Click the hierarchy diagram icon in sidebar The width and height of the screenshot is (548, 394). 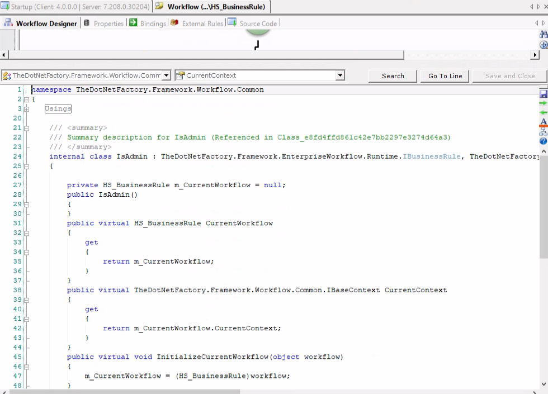click(543, 131)
